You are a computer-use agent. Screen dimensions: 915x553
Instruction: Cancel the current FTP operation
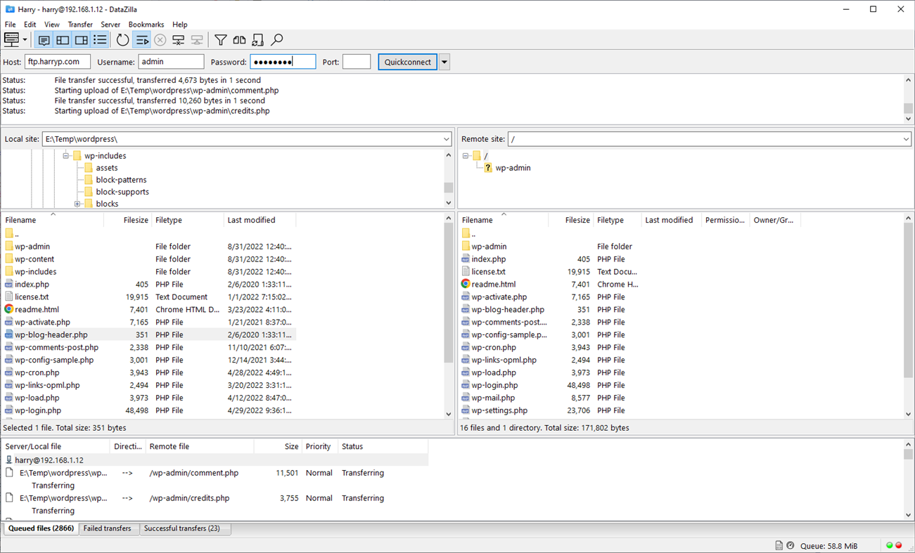point(160,39)
